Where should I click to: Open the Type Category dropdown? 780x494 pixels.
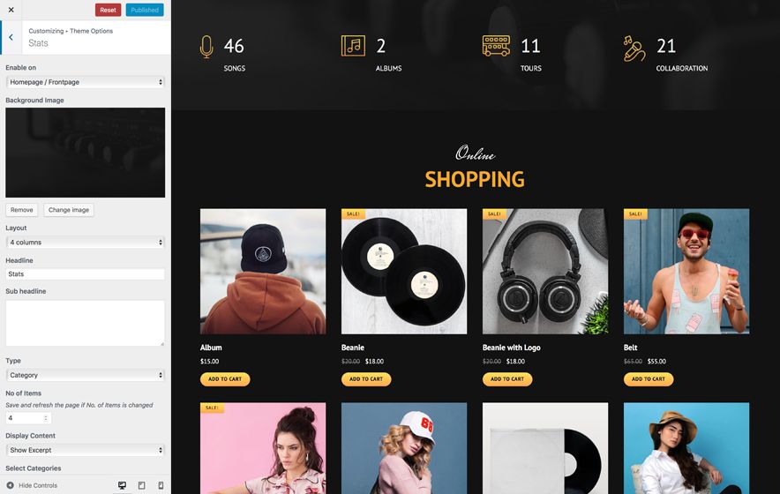click(85, 375)
